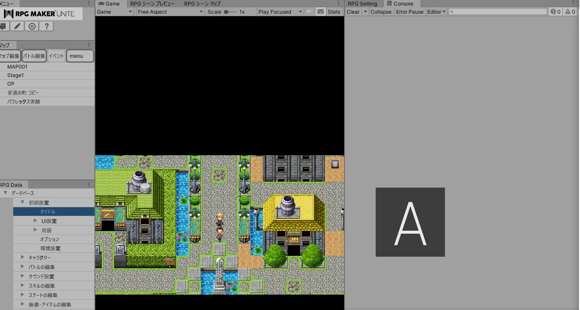Open the Free Aspect dropdown
The height and width of the screenshot is (310, 580).
[x=170, y=12]
